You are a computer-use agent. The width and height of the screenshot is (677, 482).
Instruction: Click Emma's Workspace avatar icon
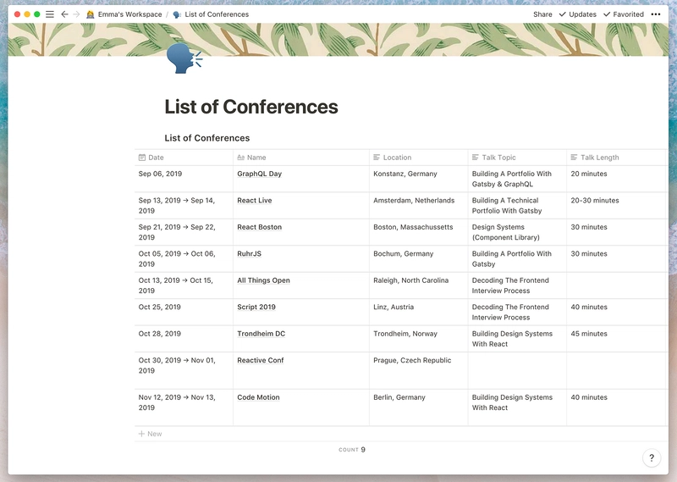click(x=91, y=14)
